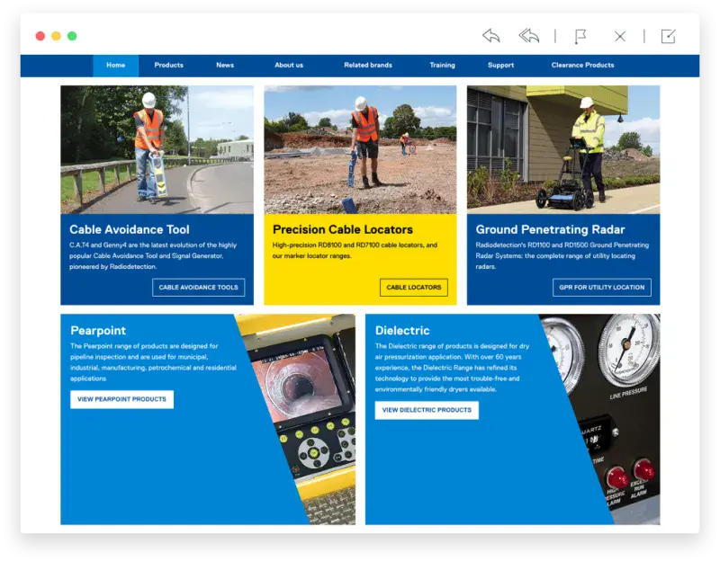Viewport: 720px width, 561px height.
Task: Click the Dielectric pressure gauges image
Action: (x=606, y=419)
